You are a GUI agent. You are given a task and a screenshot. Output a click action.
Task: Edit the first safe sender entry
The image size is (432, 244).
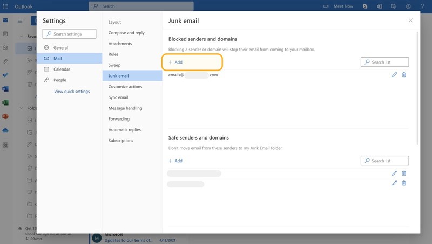tap(394, 173)
